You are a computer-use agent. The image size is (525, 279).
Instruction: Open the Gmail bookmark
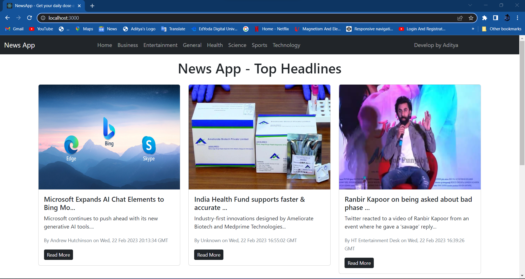coord(14,29)
